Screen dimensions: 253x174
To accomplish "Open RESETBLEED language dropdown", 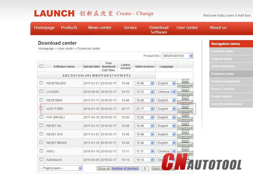I will tap(166, 83).
